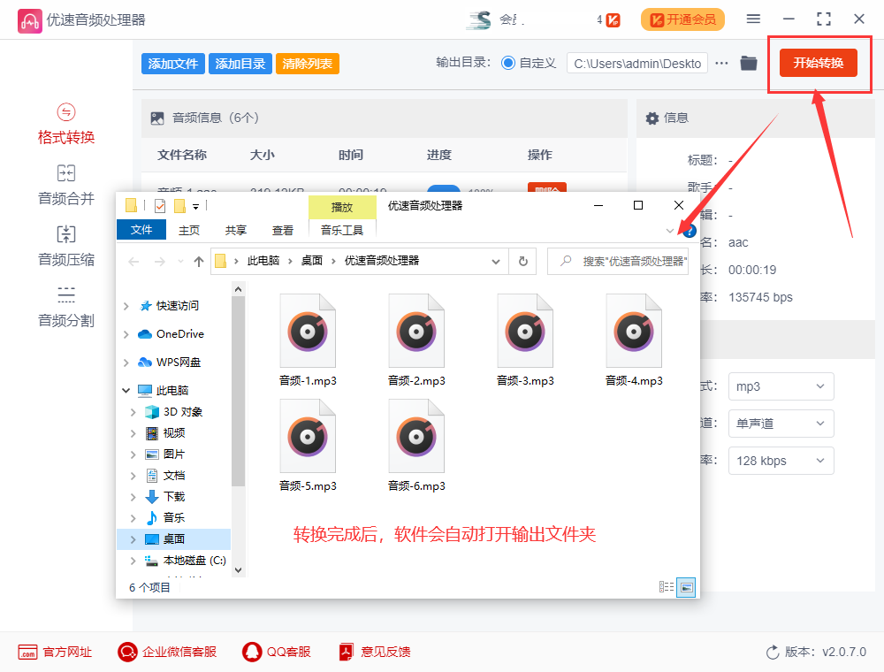The height and width of the screenshot is (672, 884).
Task: Switch to the 播放 tab in explorer
Action: (342, 206)
